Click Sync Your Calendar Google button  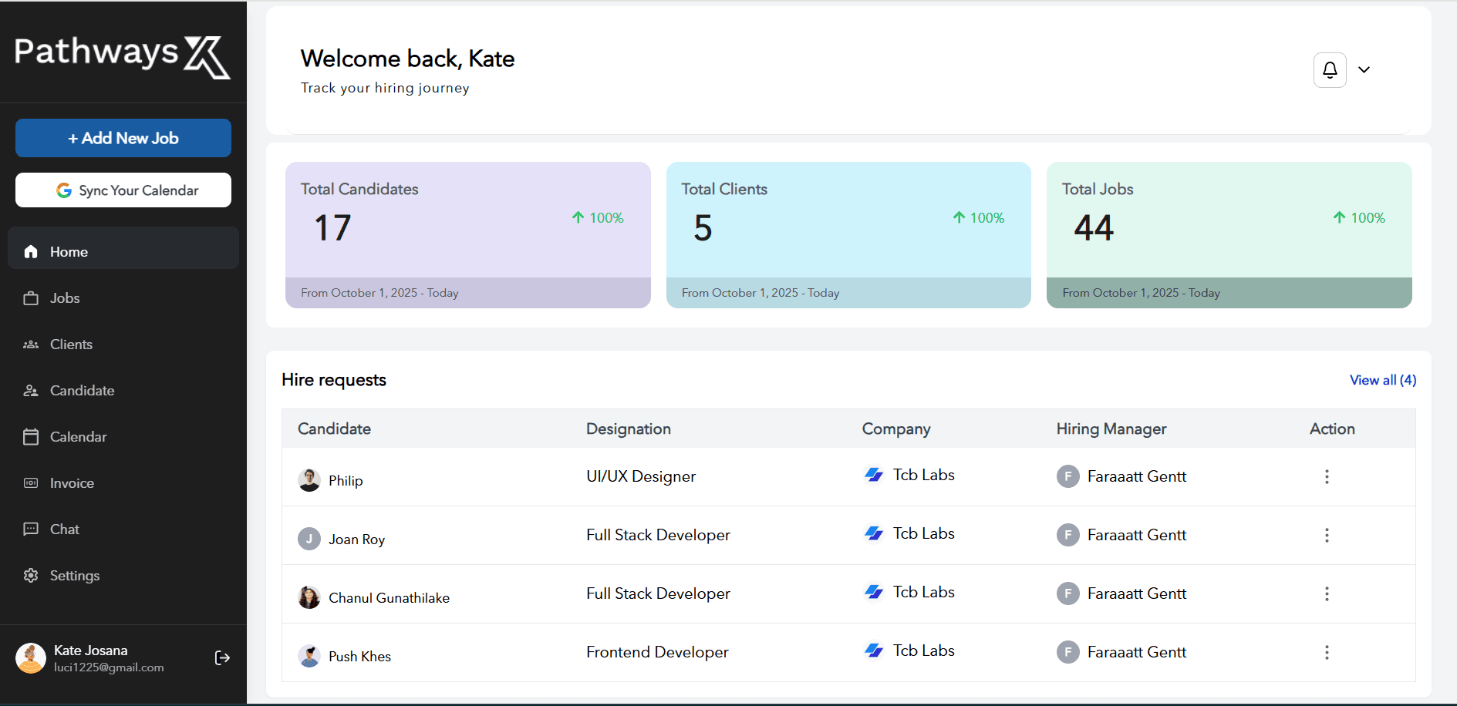tap(123, 190)
